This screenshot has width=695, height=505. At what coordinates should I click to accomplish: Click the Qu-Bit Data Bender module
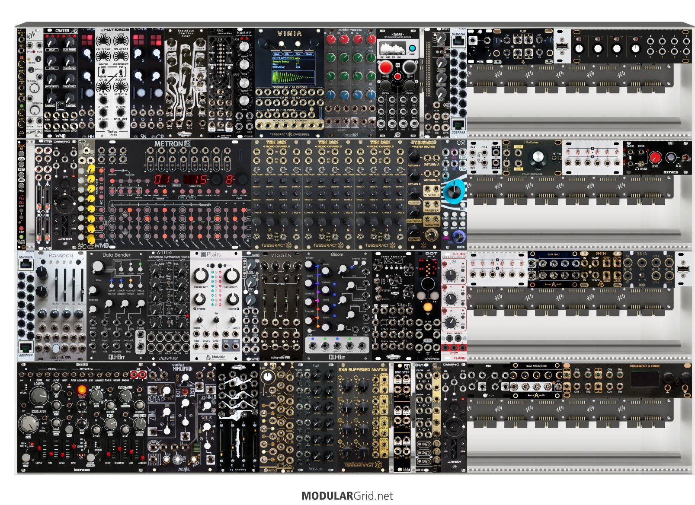coord(117,306)
